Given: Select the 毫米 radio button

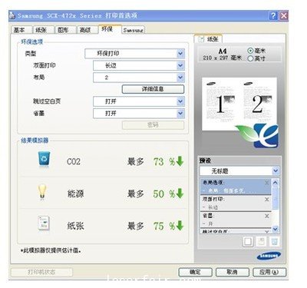Looking at the screenshot, I should (x=250, y=51).
